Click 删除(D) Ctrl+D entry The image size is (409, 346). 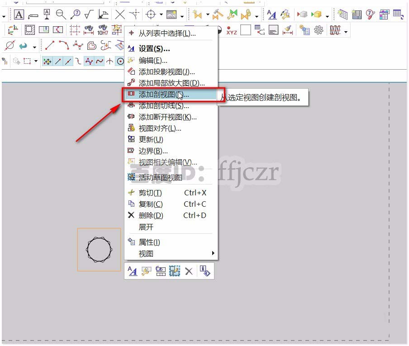point(171,215)
